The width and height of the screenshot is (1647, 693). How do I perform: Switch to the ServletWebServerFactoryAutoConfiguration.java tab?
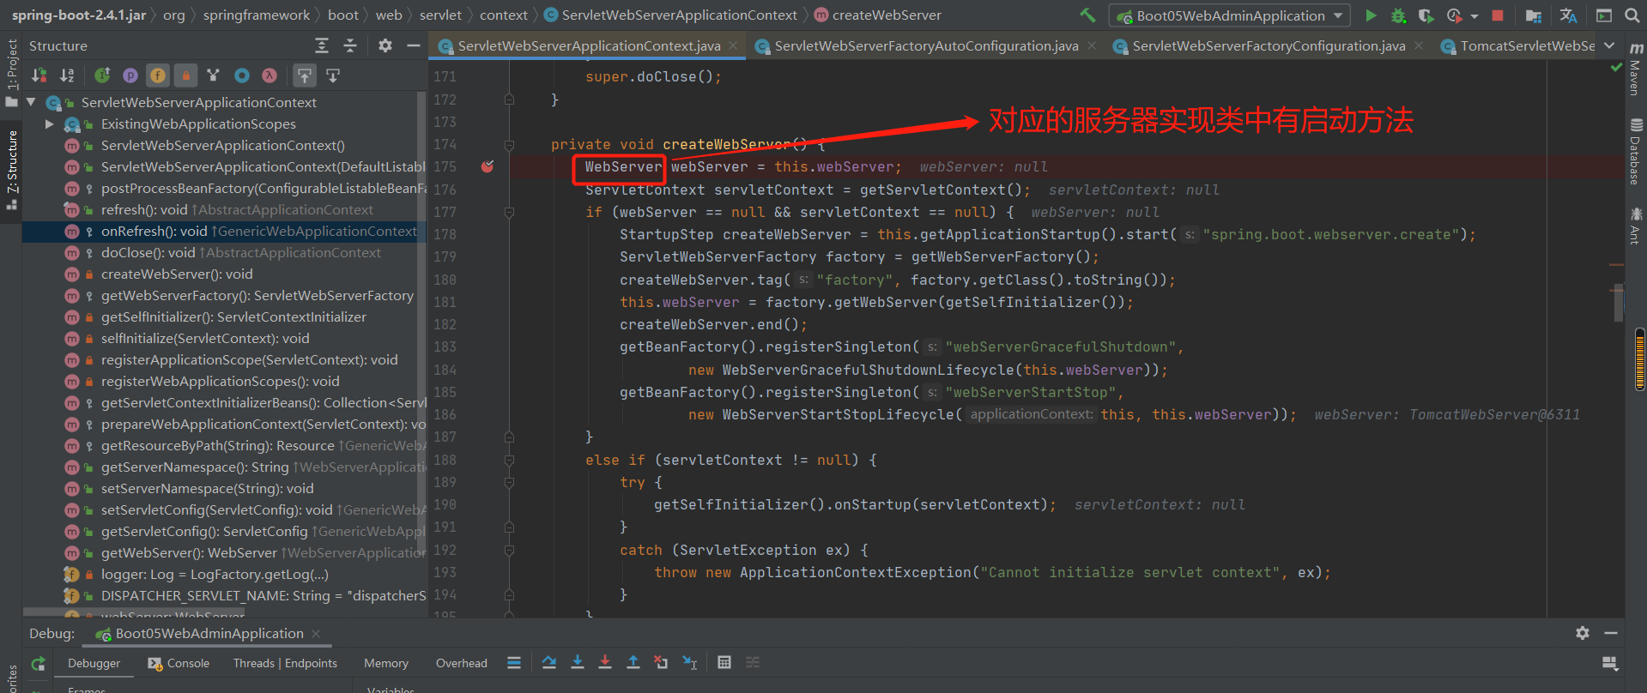tap(926, 45)
